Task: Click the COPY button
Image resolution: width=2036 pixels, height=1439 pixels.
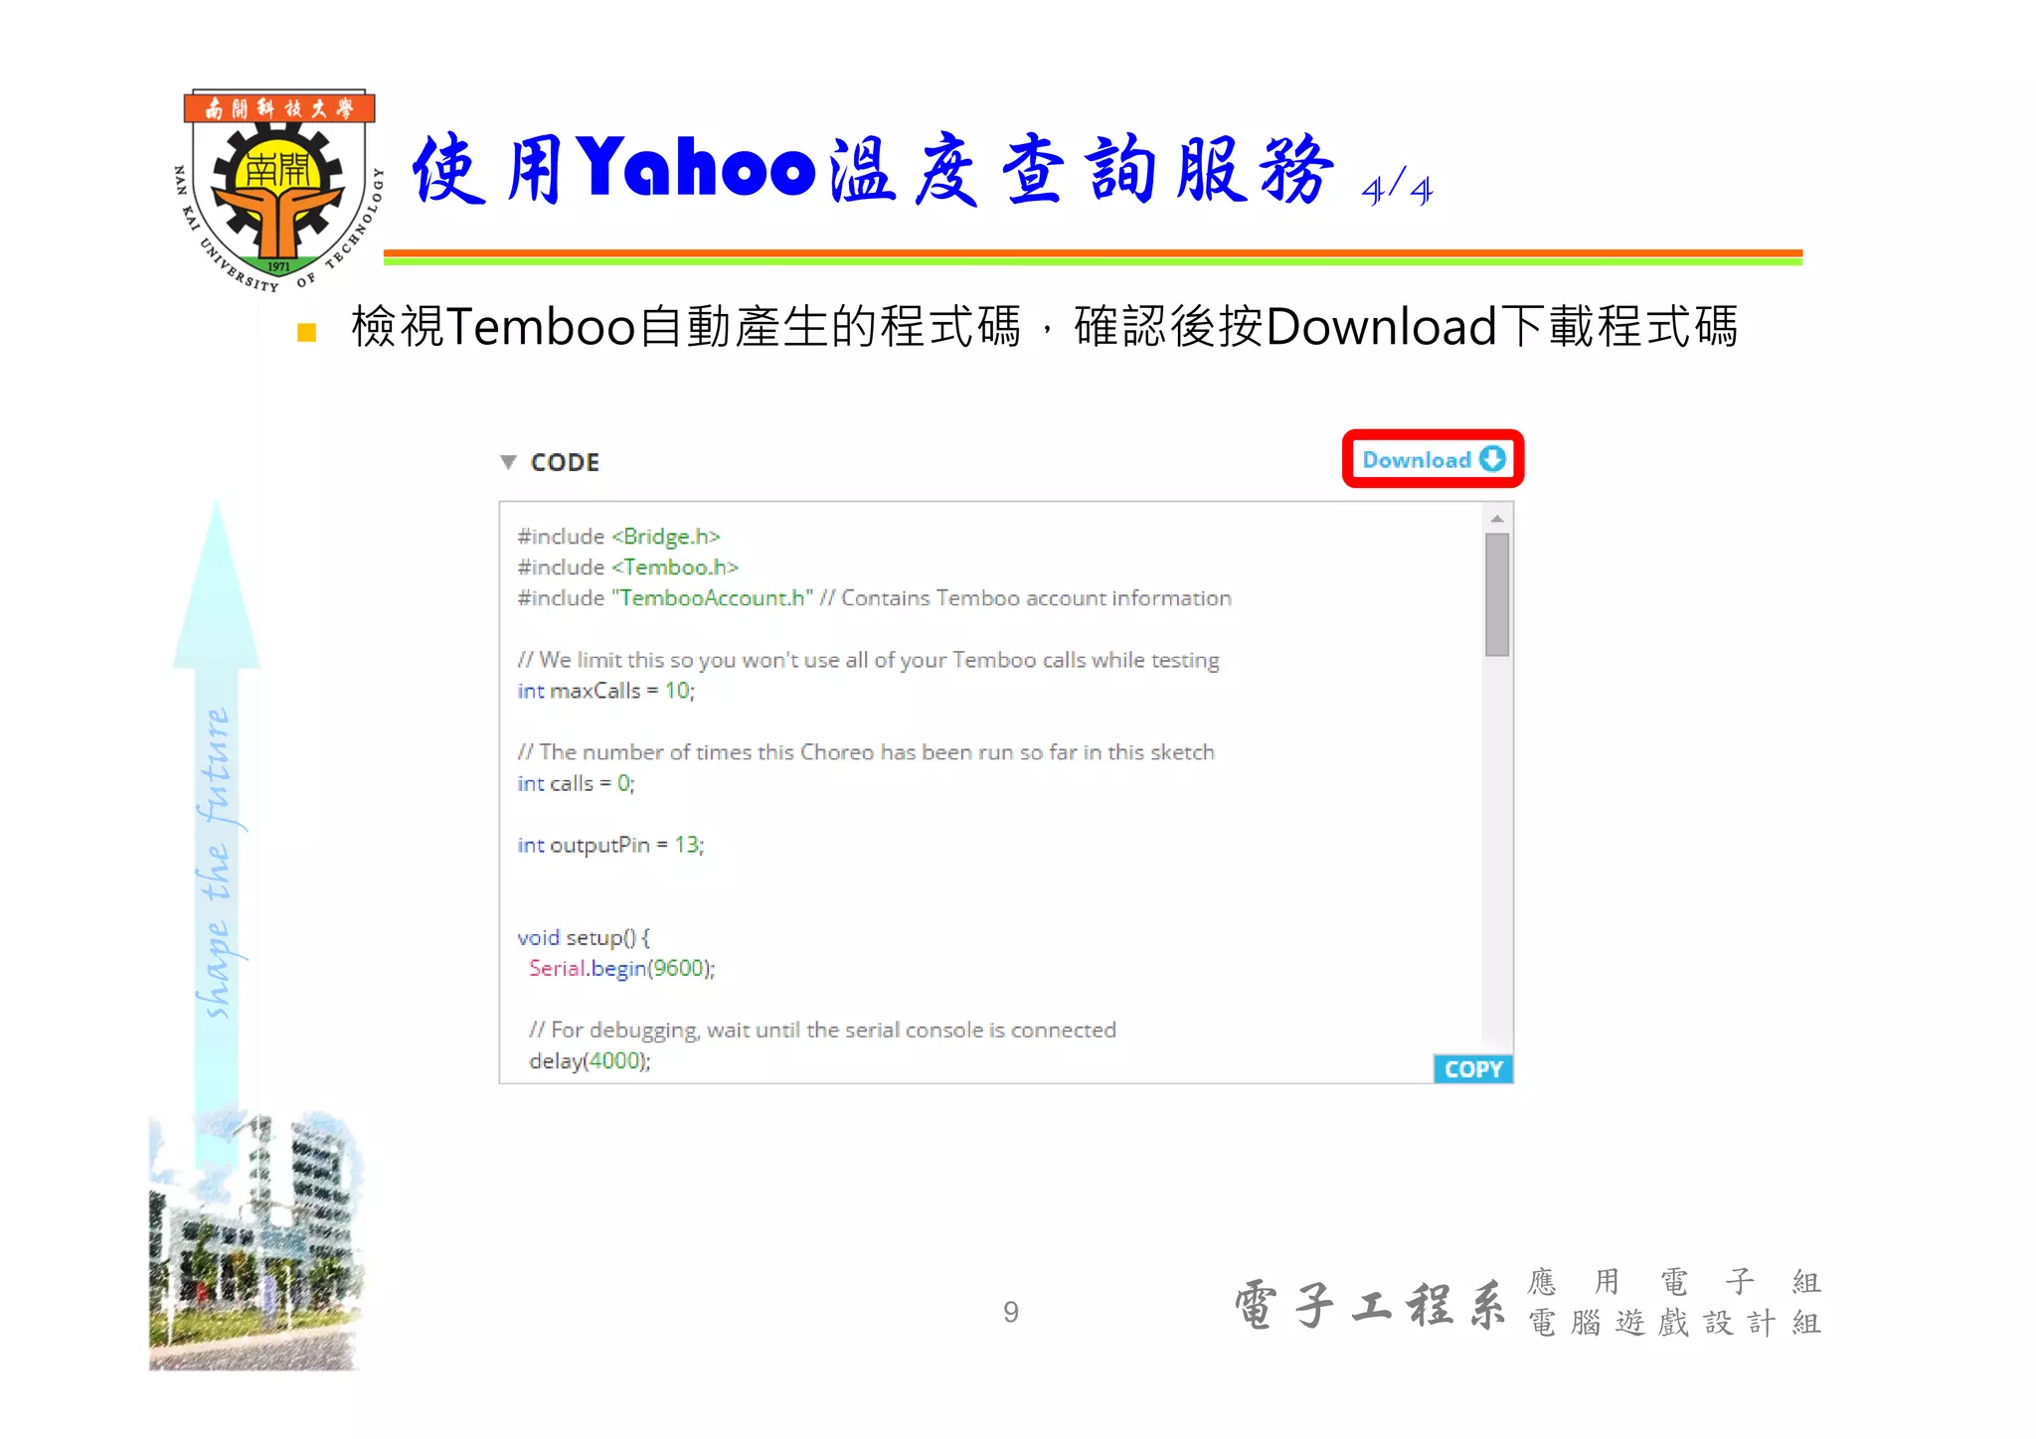Action: tap(1472, 1068)
